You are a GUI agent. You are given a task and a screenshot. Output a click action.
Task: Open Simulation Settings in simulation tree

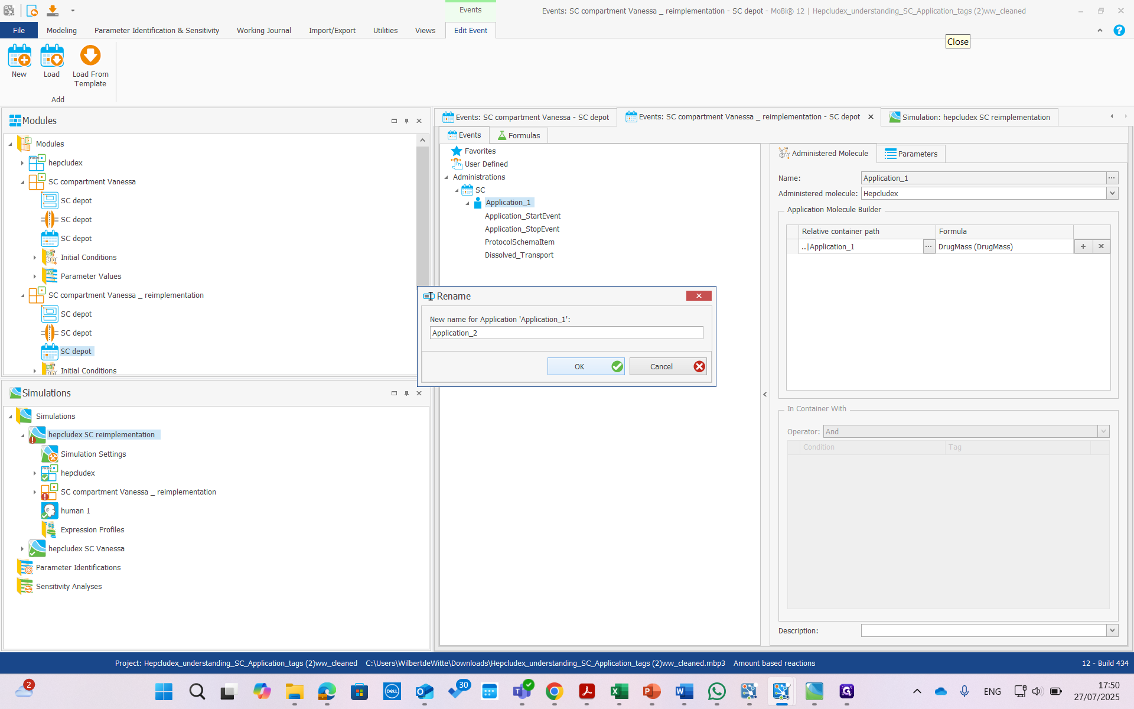pyautogui.click(x=93, y=454)
